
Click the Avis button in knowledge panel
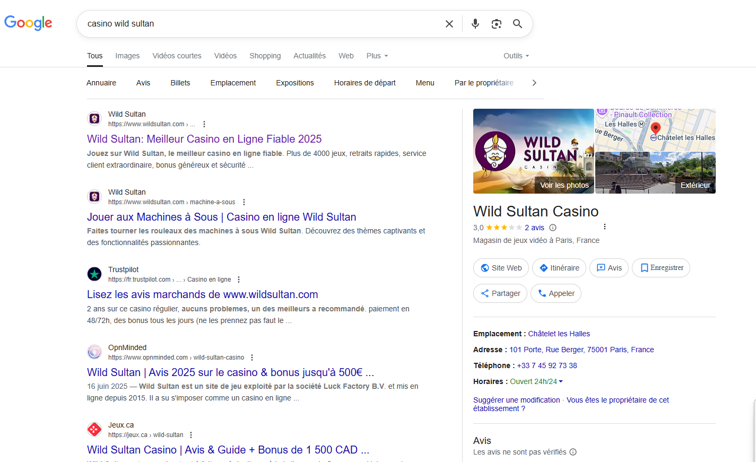click(609, 268)
